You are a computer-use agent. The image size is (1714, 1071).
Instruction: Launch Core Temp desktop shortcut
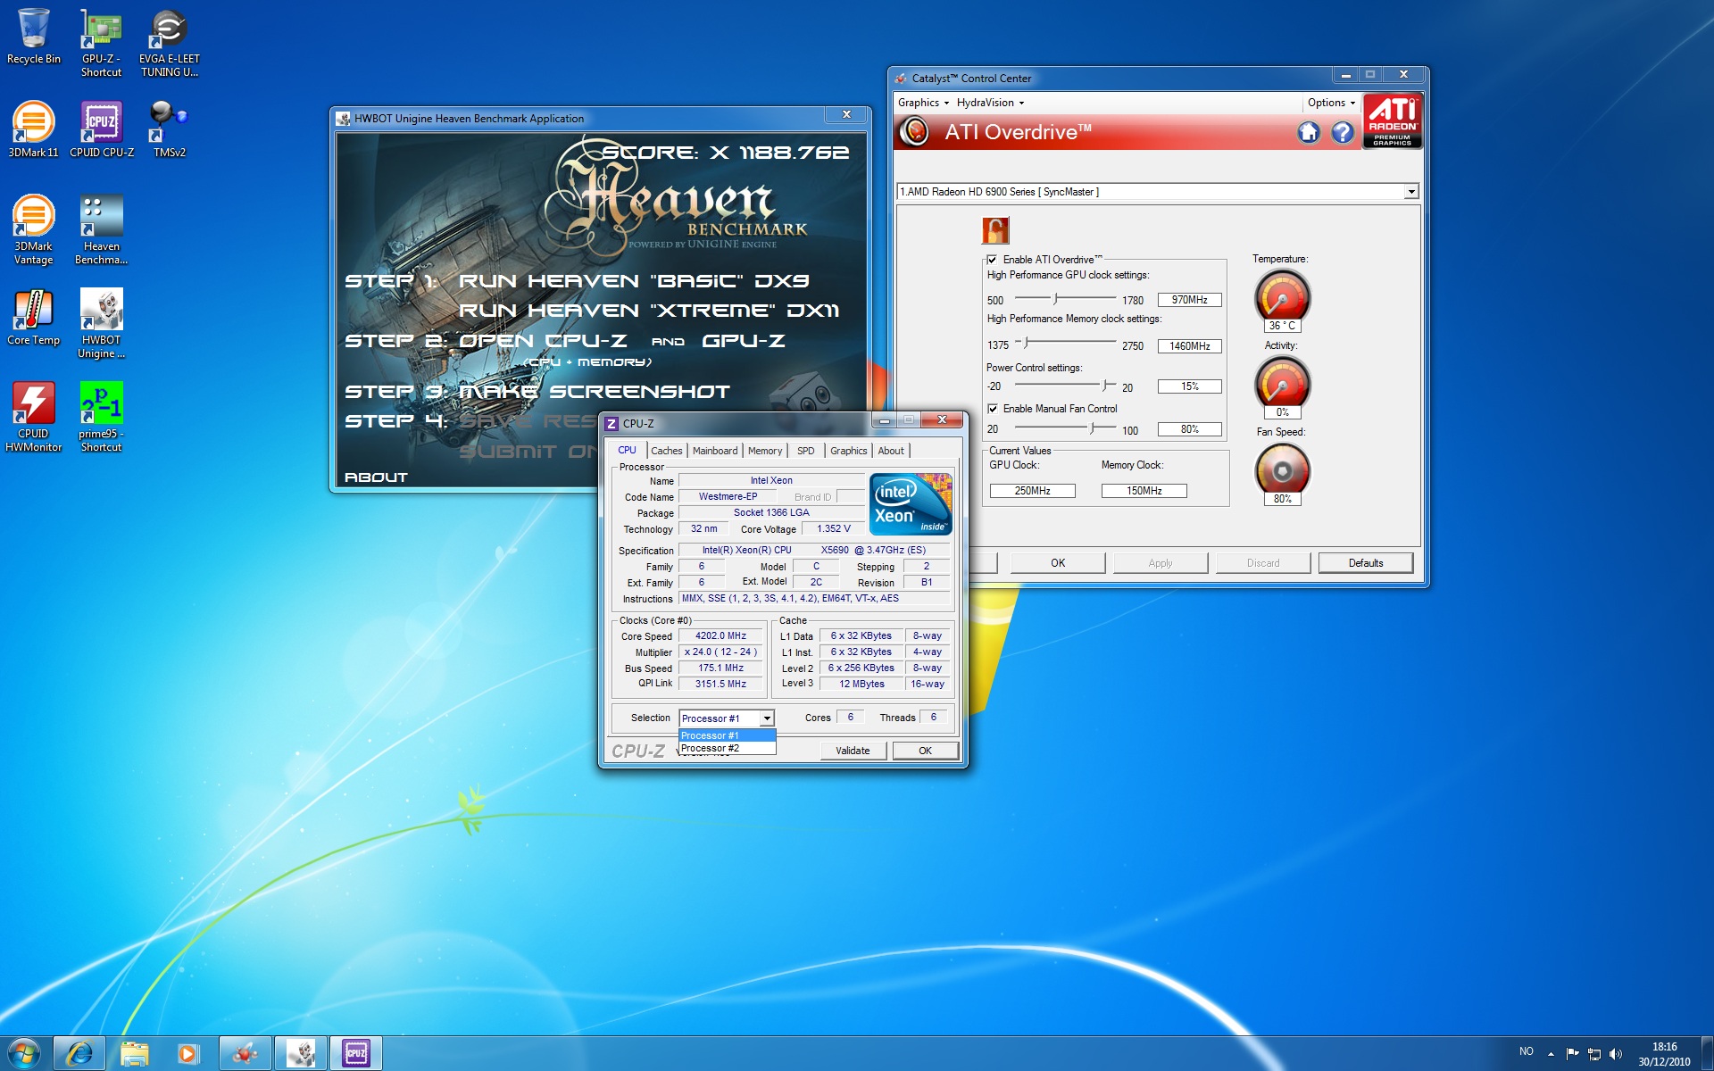click(x=34, y=318)
